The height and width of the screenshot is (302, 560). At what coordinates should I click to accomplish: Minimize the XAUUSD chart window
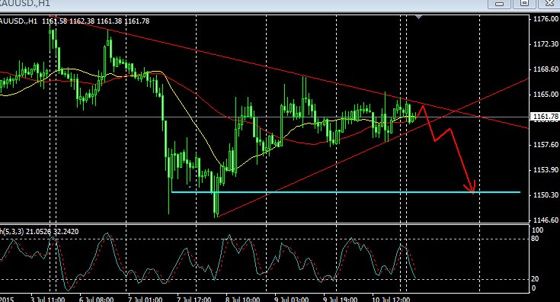click(498, 3)
